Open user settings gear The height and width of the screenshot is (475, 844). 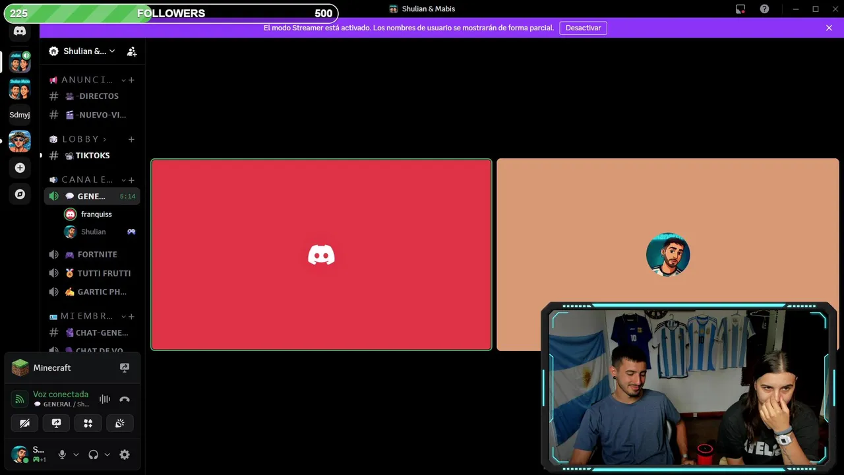click(125, 455)
